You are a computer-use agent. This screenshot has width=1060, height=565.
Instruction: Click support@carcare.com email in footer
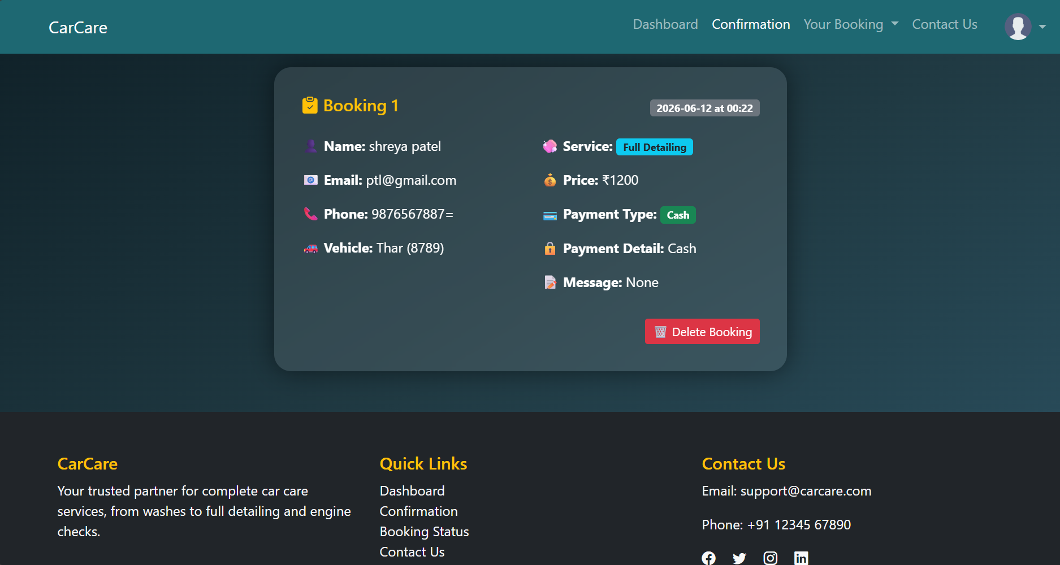pyautogui.click(x=806, y=491)
